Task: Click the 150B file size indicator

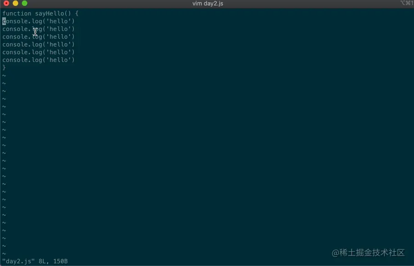Action: (61, 261)
